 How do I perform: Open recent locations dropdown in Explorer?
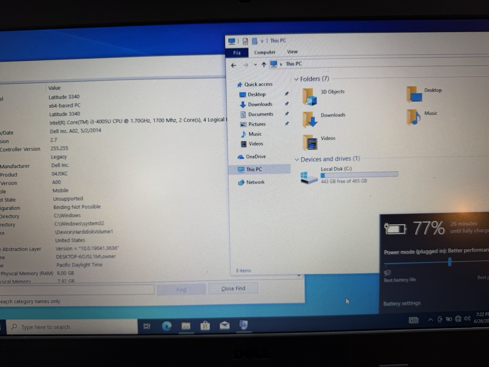[x=255, y=65]
